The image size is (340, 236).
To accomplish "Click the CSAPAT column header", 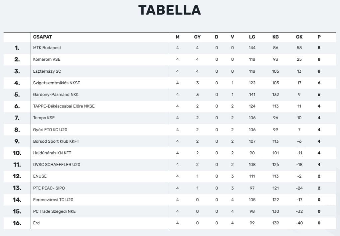I will pos(43,37).
